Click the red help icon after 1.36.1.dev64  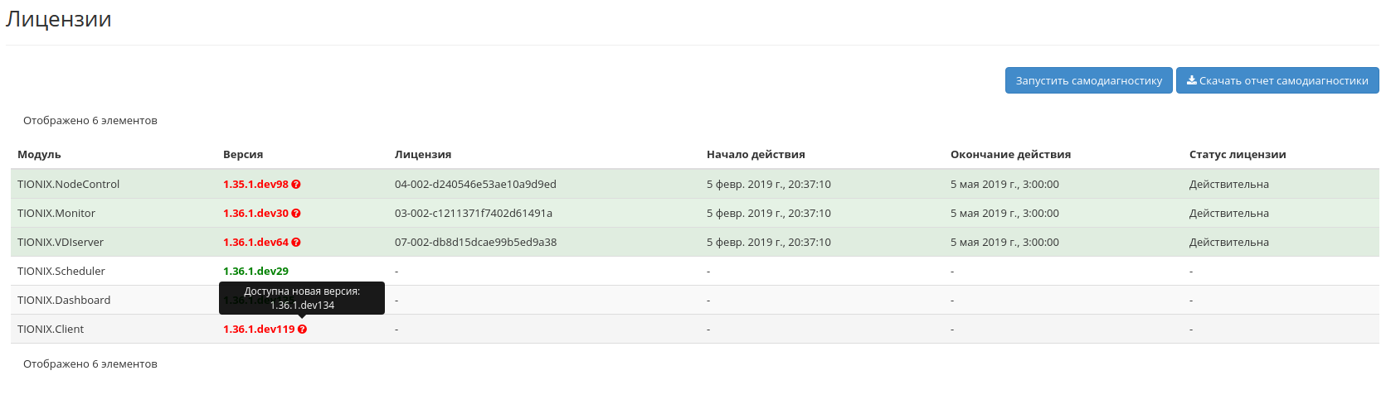pyautogui.click(x=296, y=243)
